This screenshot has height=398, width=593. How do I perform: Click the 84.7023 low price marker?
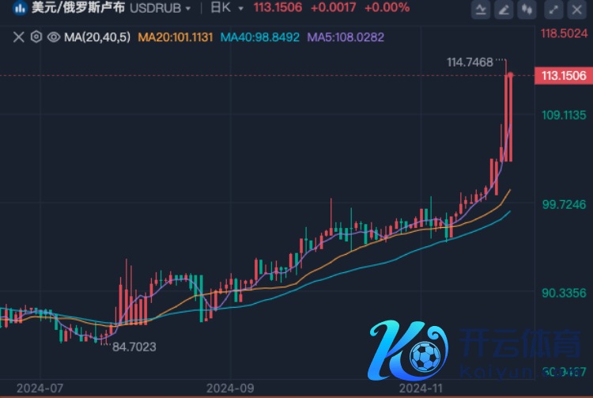(x=134, y=346)
